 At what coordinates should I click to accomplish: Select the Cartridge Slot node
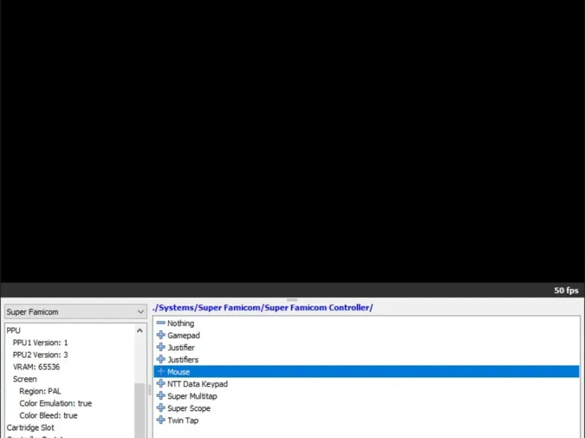[x=30, y=428]
